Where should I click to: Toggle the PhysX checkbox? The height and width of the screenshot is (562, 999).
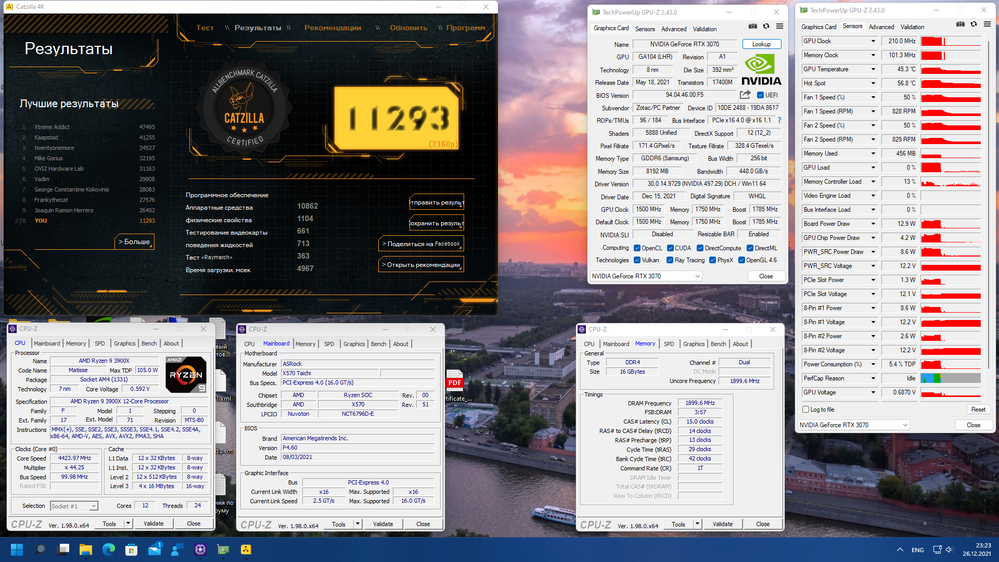[712, 260]
